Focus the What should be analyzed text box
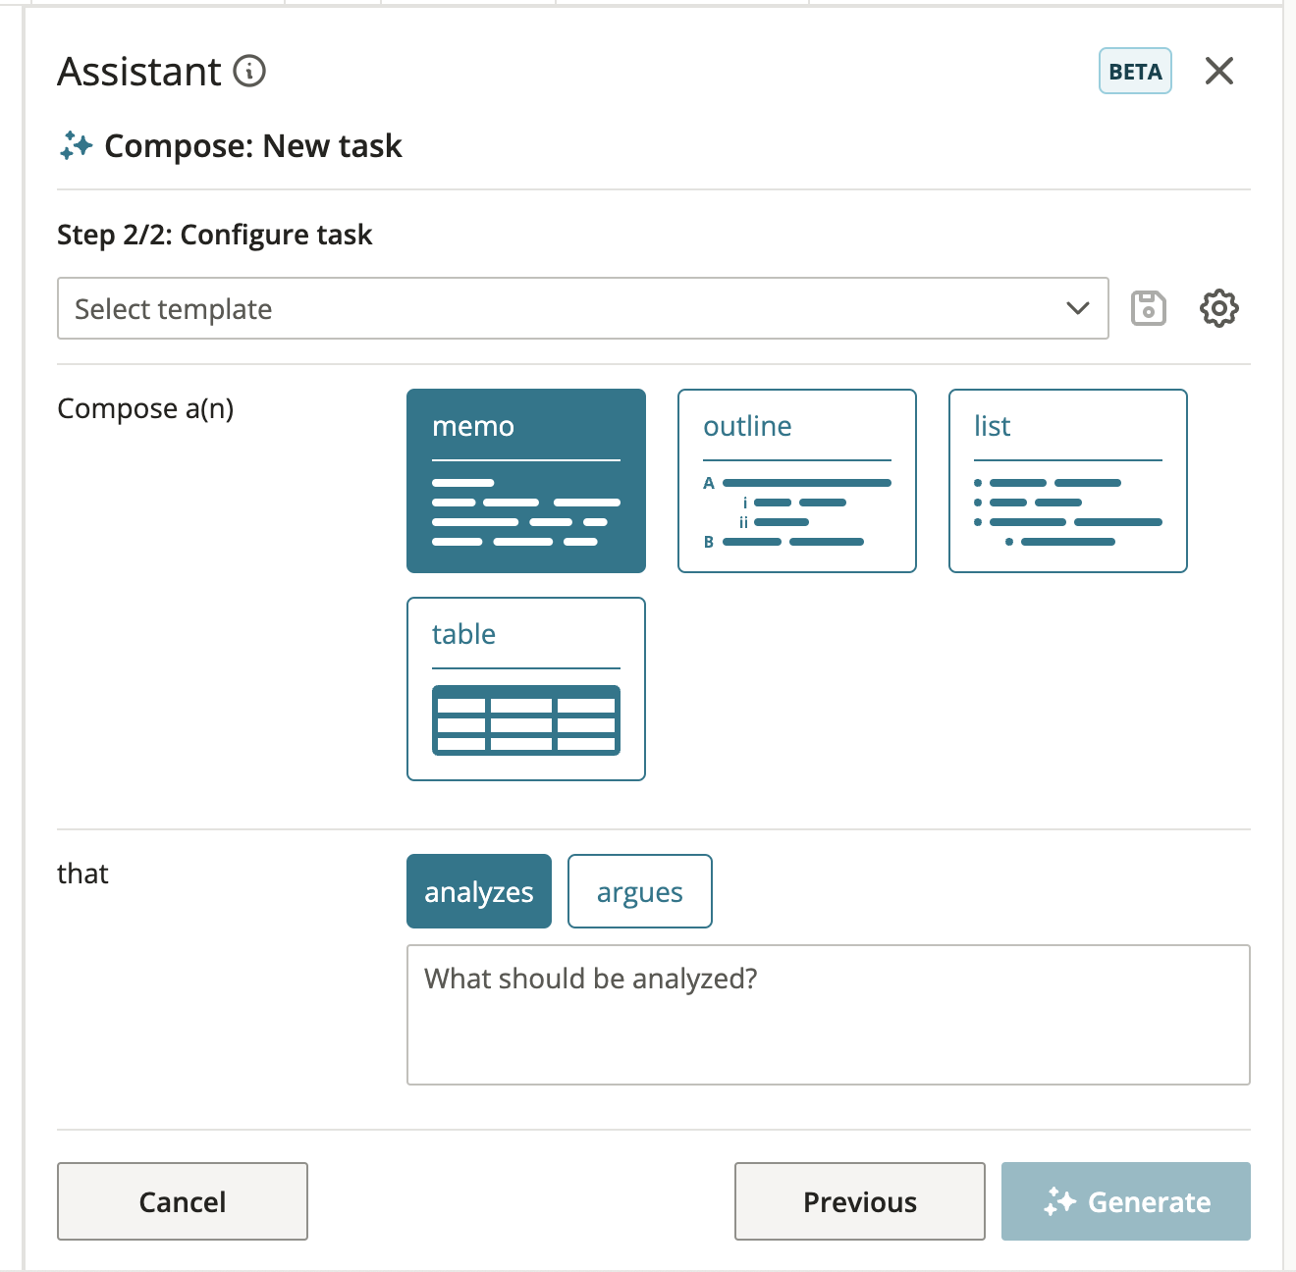Image resolution: width=1296 pixels, height=1272 pixels. (x=829, y=1015)
